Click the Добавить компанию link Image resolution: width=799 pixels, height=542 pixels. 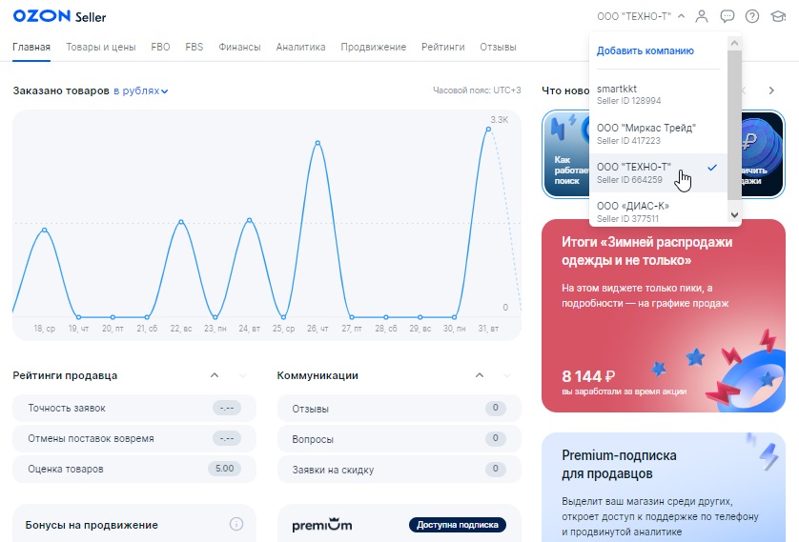[645, 50]
